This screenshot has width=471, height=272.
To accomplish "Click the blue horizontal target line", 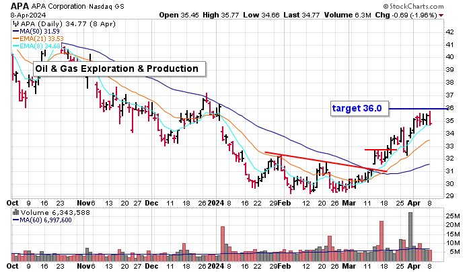I will tap(418, 109).
